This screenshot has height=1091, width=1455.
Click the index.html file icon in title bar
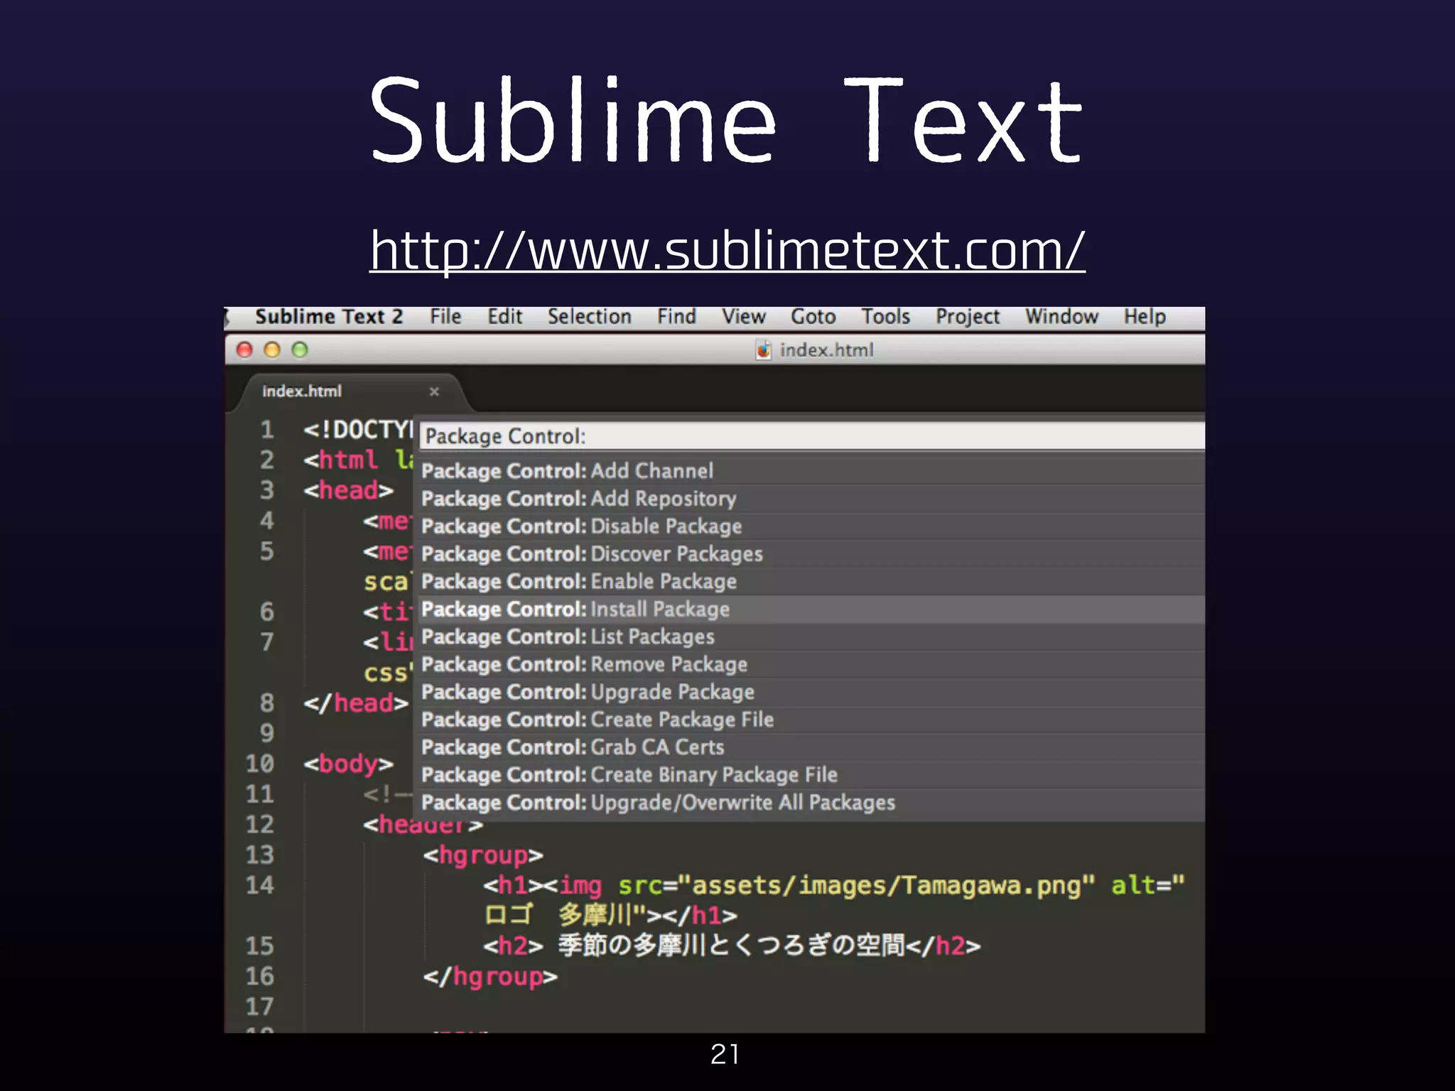point(764,350)
